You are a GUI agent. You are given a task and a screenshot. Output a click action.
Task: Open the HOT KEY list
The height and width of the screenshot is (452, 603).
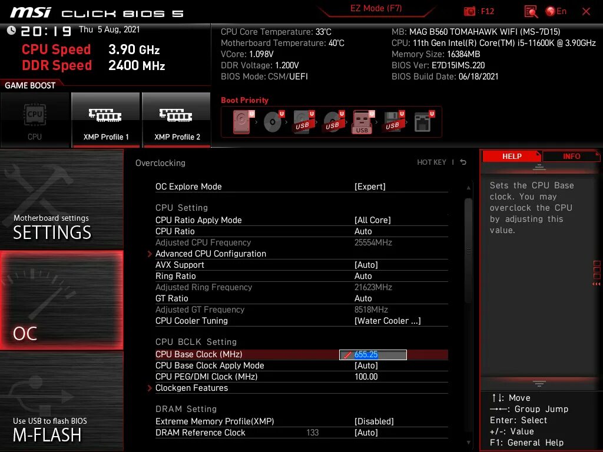(432, 162)
